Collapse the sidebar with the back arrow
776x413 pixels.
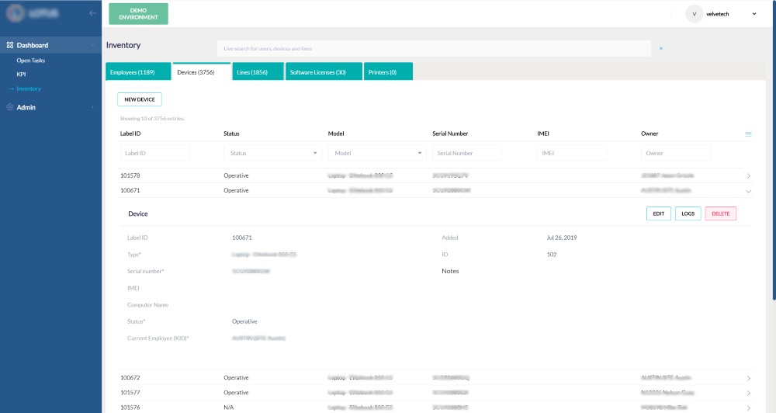tap(92, 13)
